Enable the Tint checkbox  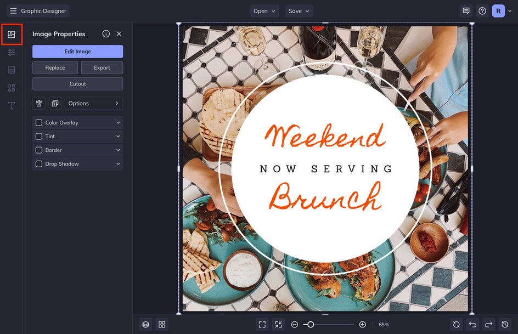(x=39, y=137)
